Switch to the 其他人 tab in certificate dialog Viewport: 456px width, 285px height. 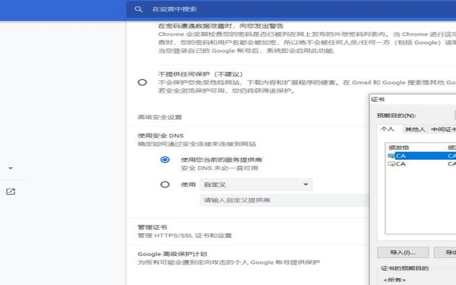click(x=415, y=129)
